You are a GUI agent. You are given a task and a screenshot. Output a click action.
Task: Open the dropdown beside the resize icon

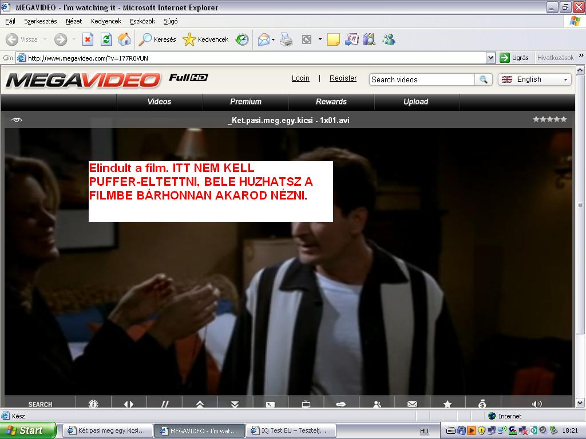pos(320,39)
